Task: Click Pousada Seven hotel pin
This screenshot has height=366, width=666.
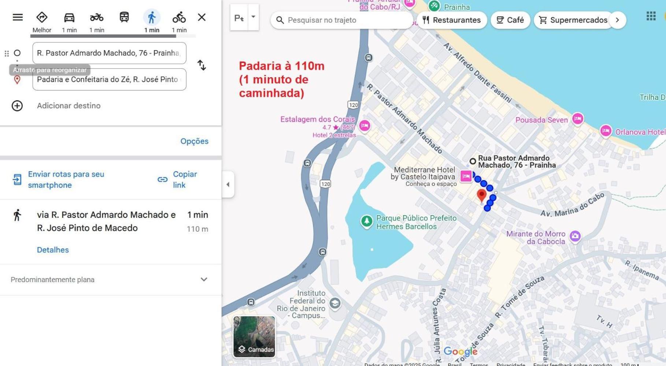Action: tap(578, 119)
